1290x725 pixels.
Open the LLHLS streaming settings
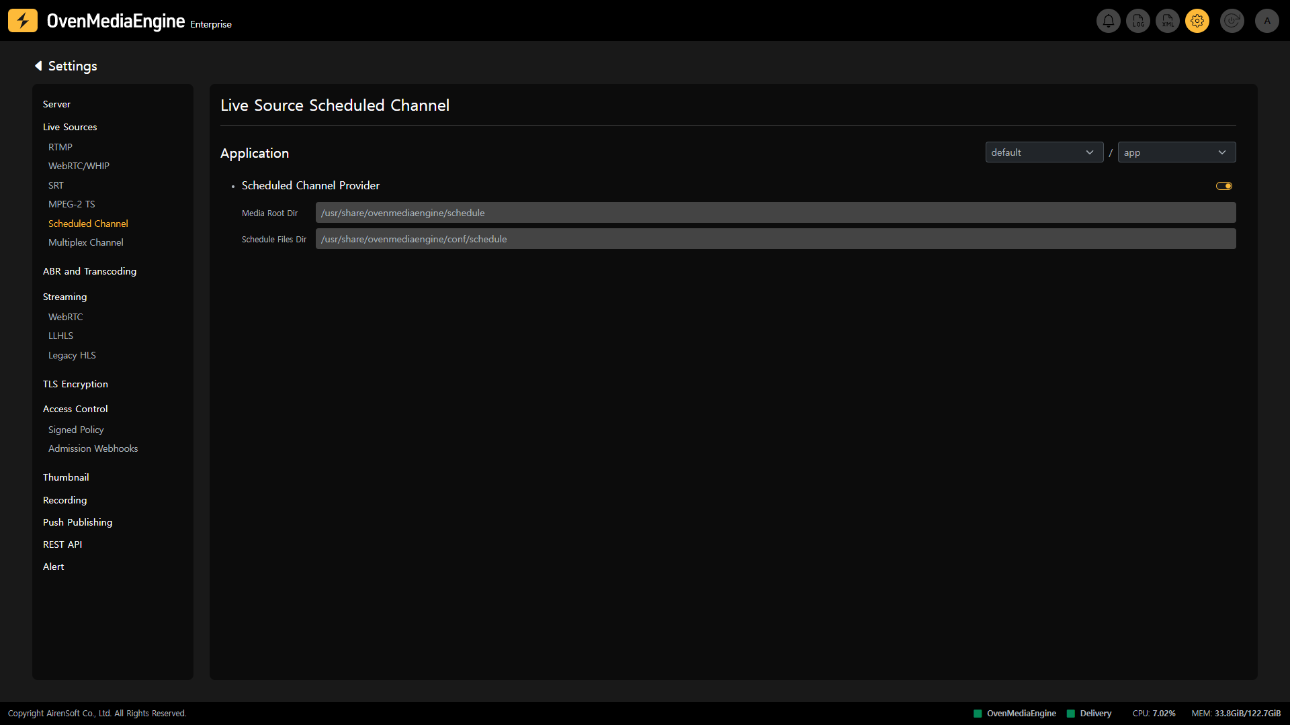tap(60, 336)
